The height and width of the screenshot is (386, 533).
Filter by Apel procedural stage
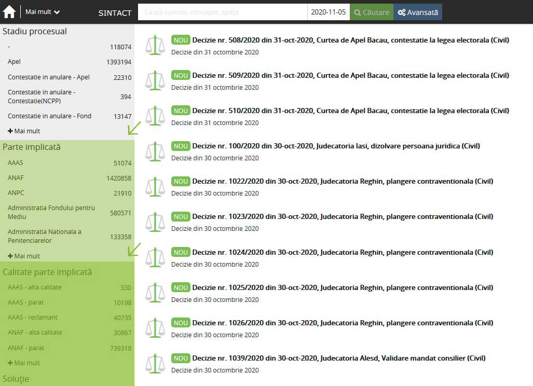15,62
